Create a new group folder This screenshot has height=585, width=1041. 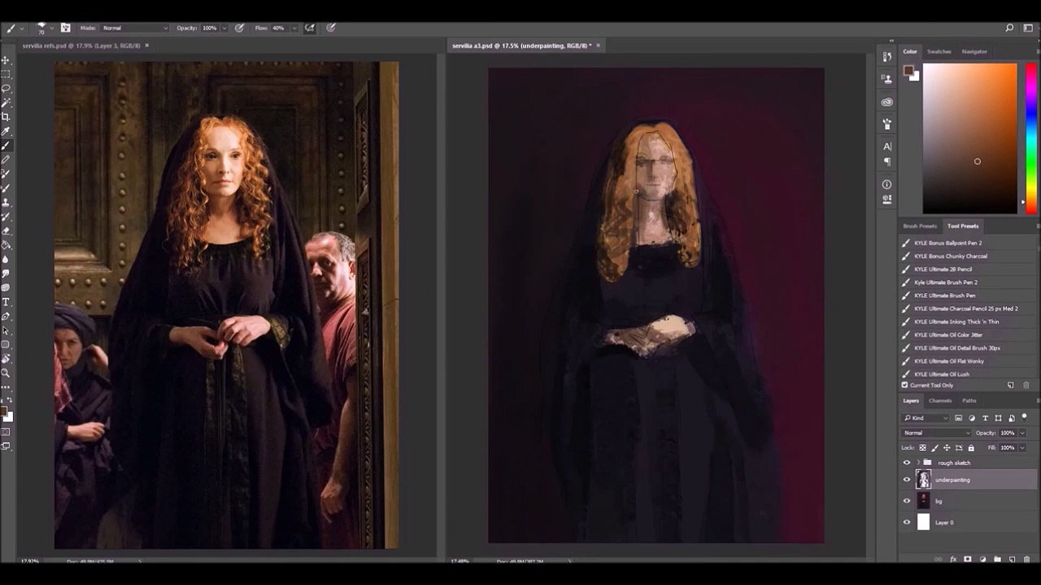(997, 559)
